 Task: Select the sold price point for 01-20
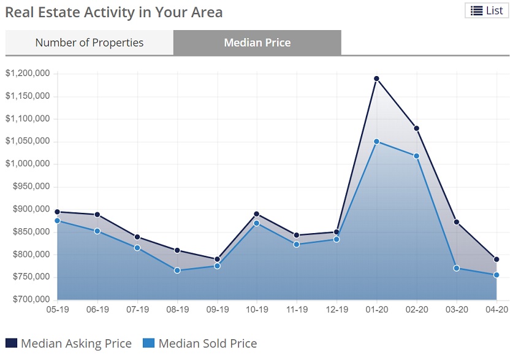coord(376,142)
